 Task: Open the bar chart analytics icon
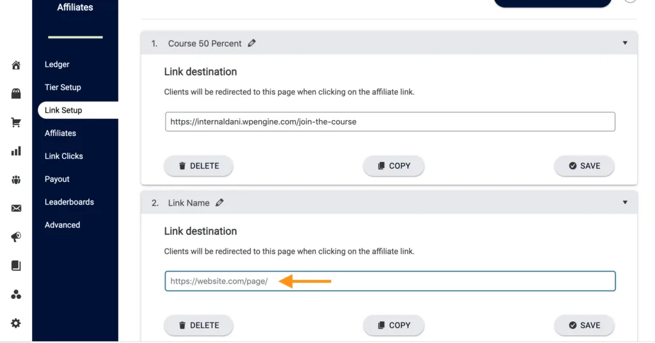[x=16, y=151]
